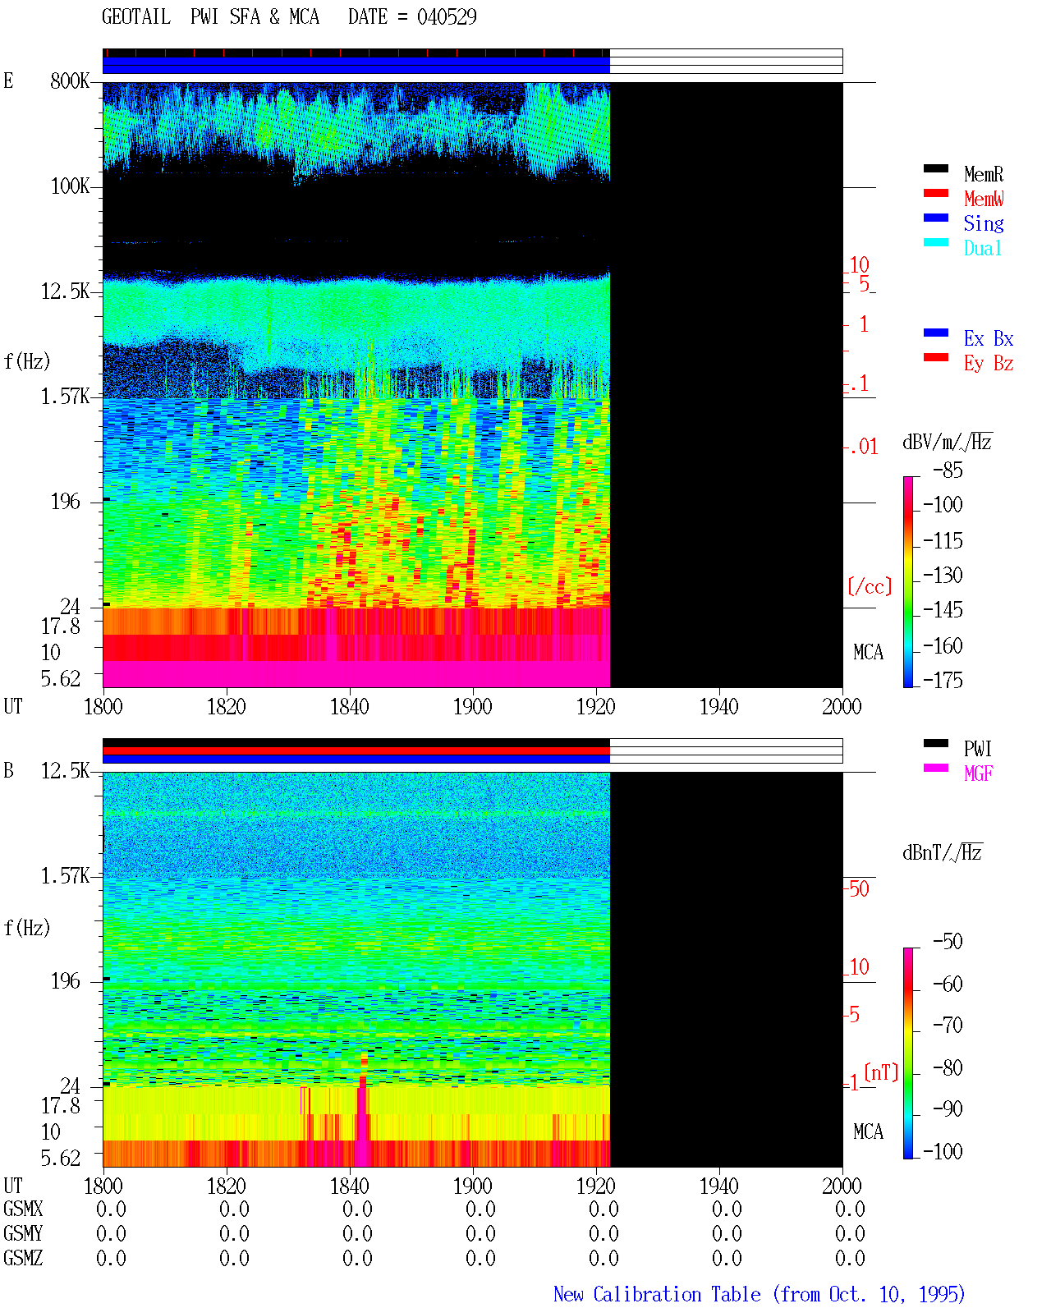Click the '-85' color scale value
Viewport: 1051px width, 1308px height.
(x=948, y=470)
